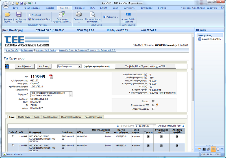Click the Επόμενο στοιχείο "10" link
226x158 pixels.
coord(169,126)
